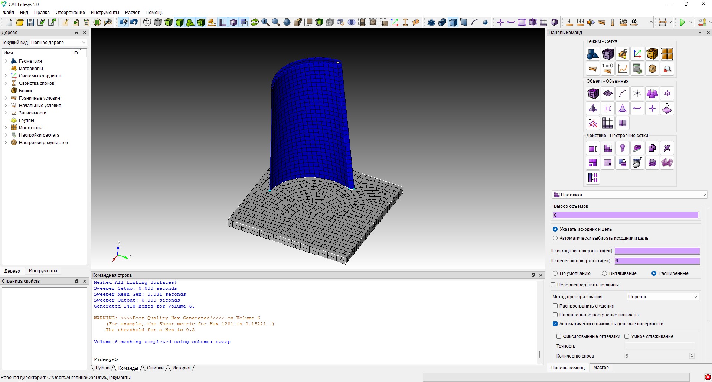Expand Свойства блоков tree node

[6, 83]
